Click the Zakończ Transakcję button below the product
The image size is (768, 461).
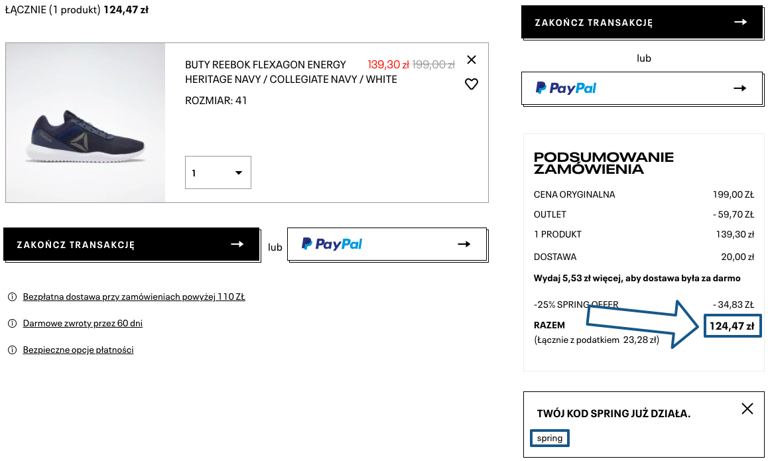coord(131,245)
